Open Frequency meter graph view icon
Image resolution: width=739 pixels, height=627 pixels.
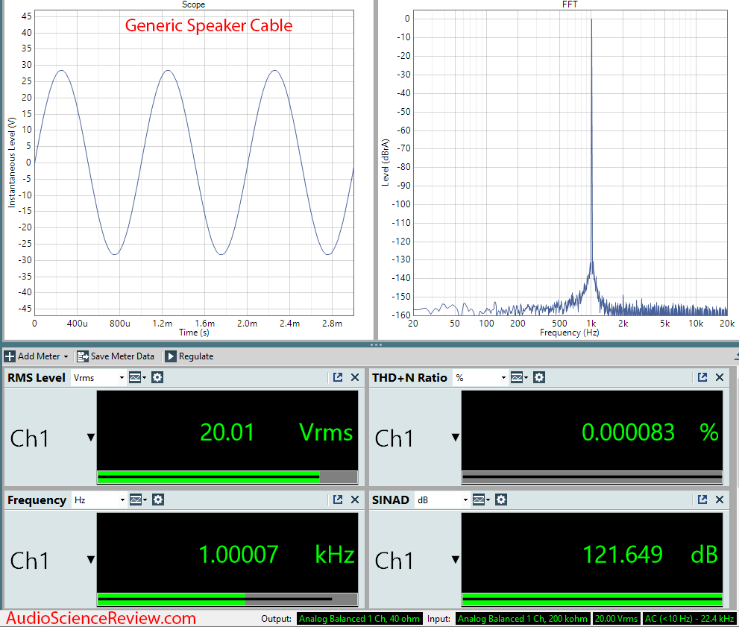click(x=138, y=500)
